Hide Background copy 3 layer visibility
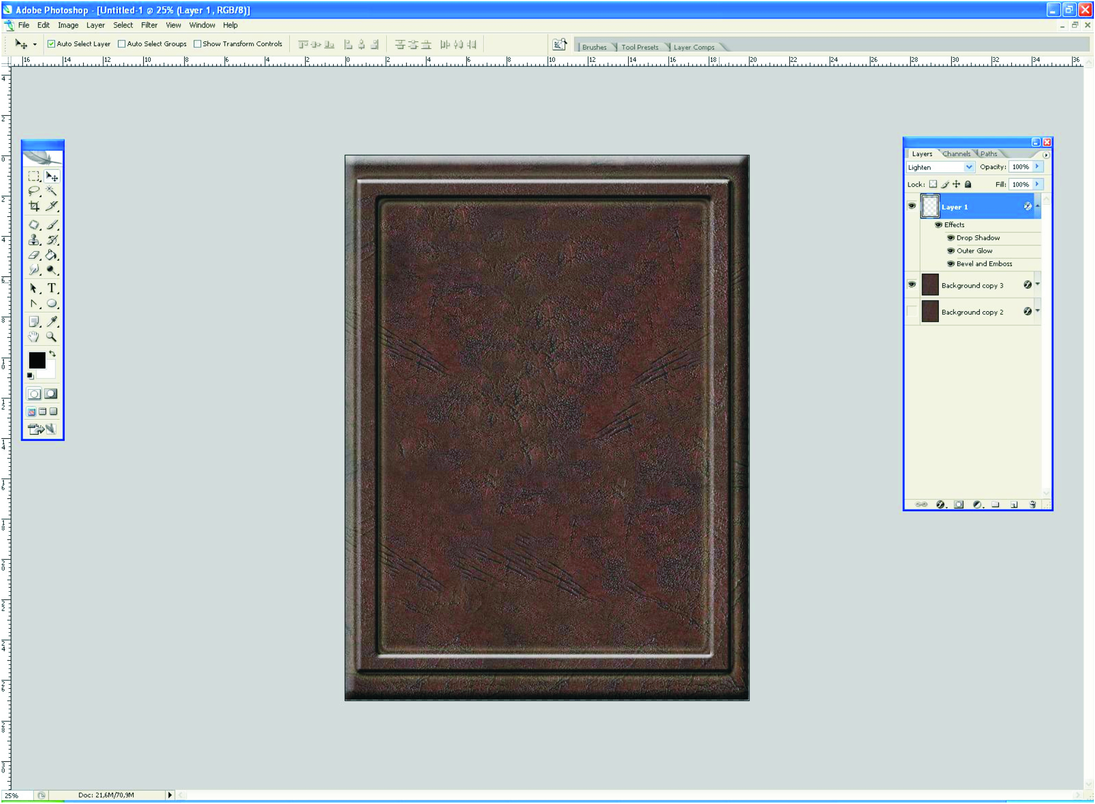Viewport: 1095px width, 804px height. coord(911,285)
